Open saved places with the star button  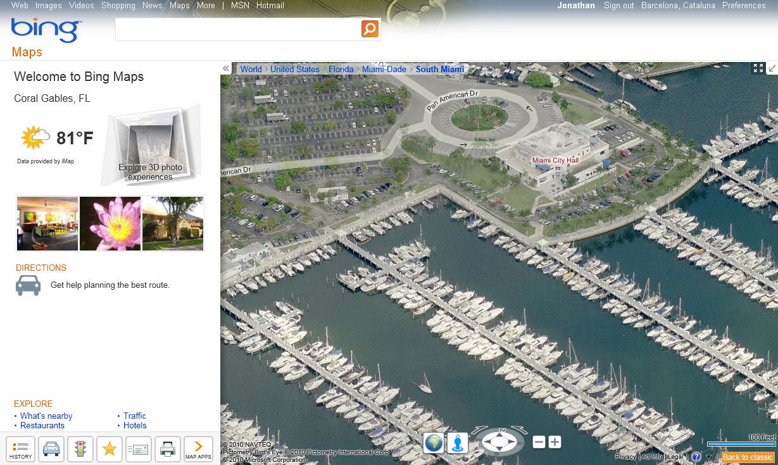pyautogui.click(x=110, y=449)
